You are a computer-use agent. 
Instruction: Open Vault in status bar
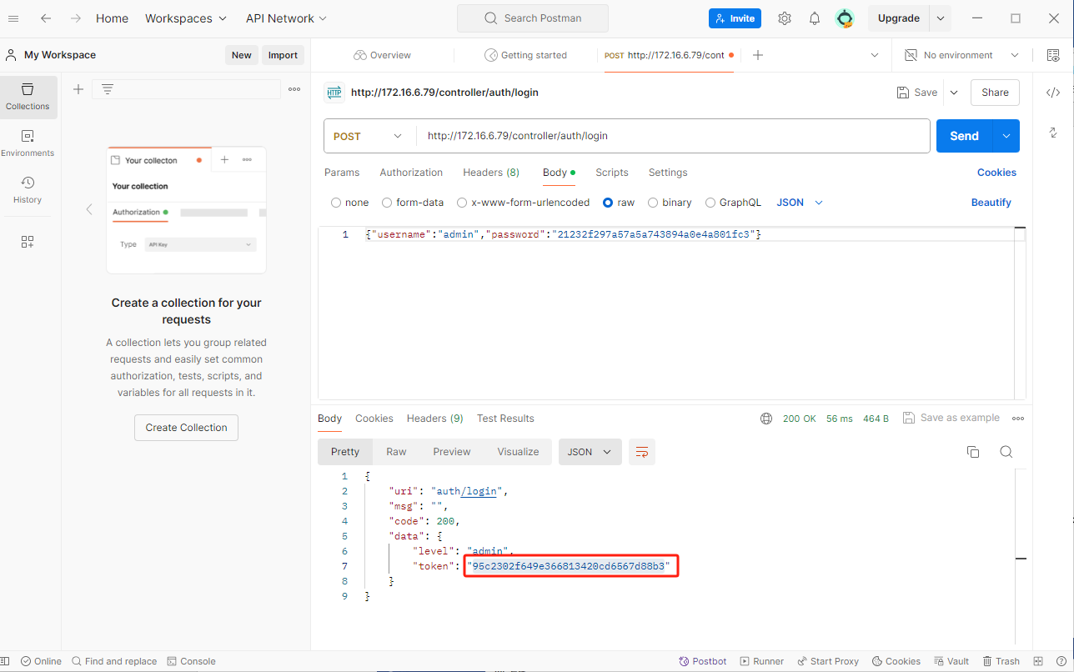point(951,661)
